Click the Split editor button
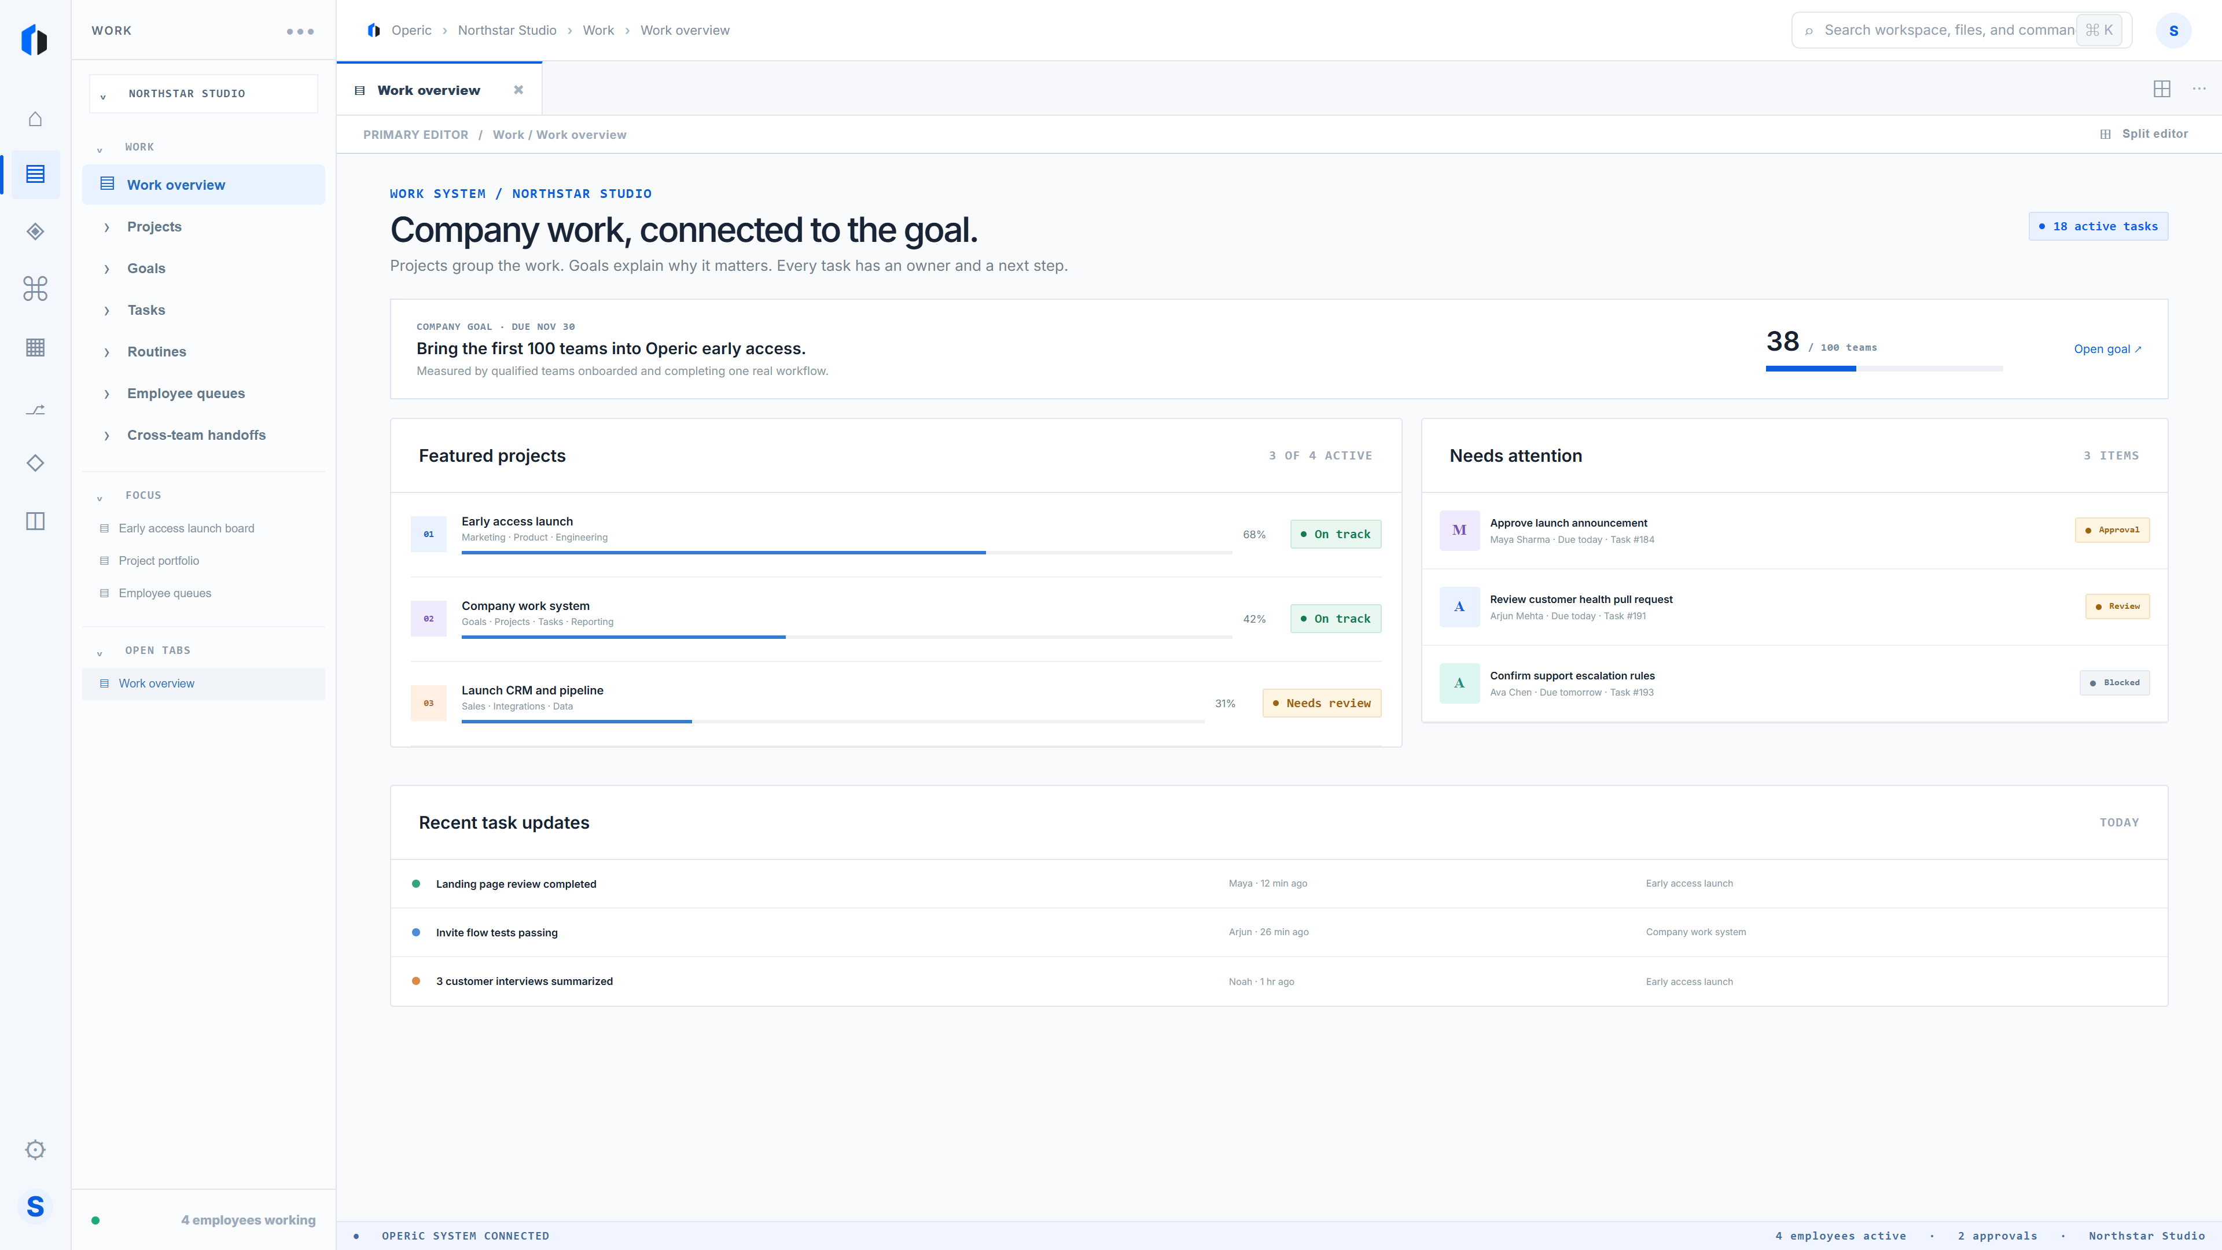The width and height of the screenshot is (2222, 1250). point(2143,134)
